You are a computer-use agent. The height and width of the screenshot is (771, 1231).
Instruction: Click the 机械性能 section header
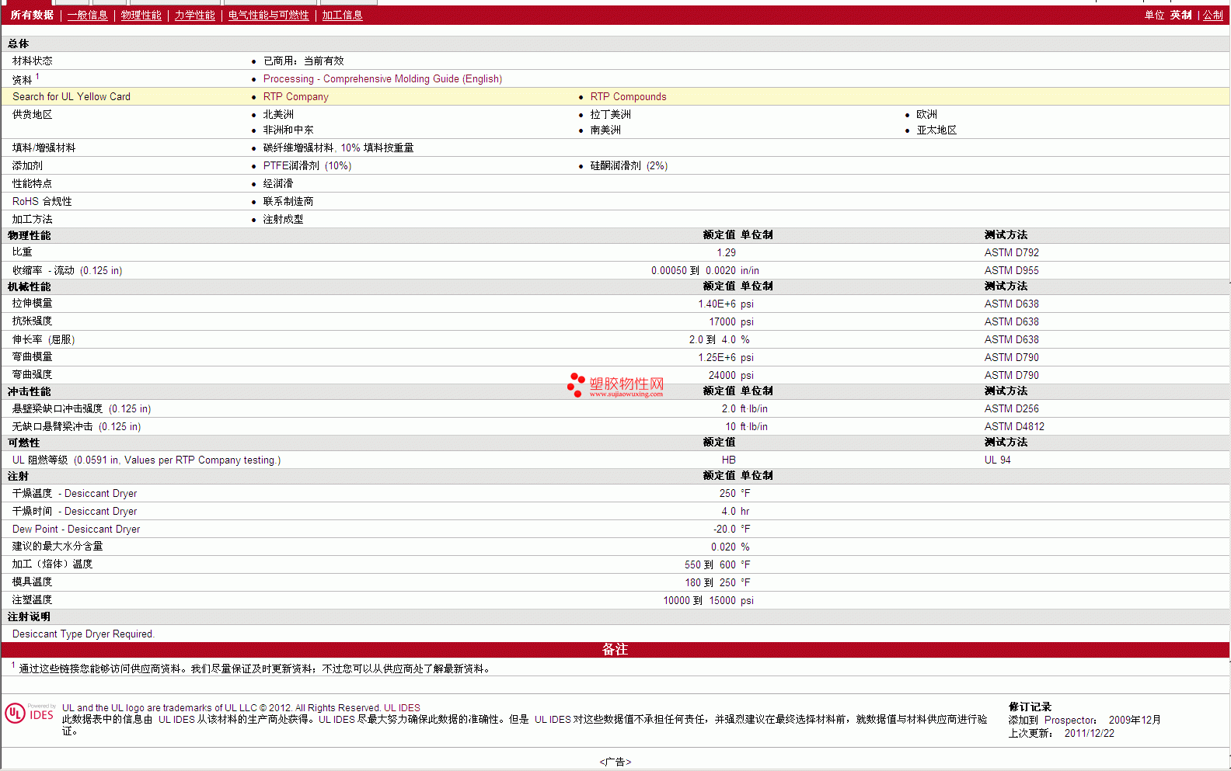coord(30,287)
